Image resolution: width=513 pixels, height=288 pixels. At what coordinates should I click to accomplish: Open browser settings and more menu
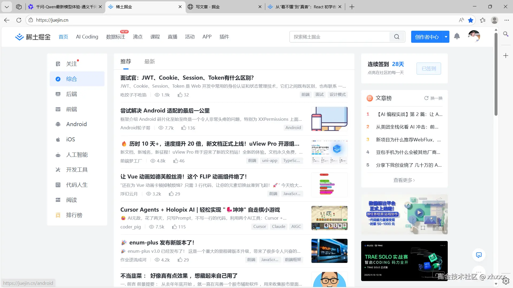point(507,20)
